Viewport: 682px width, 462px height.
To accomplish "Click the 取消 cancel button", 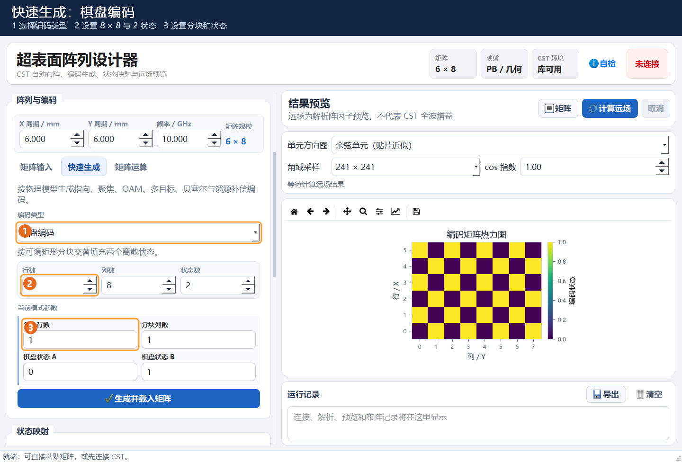I will click(x=655, y=108).
